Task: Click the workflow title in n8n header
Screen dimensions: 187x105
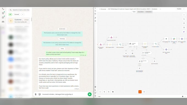Action: tap(133, 9)
